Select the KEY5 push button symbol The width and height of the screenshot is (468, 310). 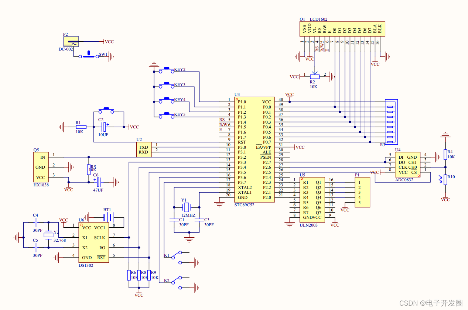[167, 115]
